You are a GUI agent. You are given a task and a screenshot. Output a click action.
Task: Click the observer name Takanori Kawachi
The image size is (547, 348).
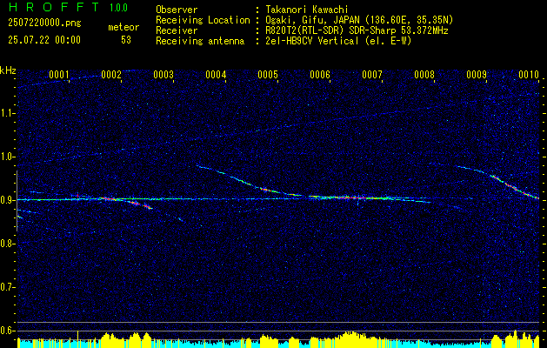[307, 10]
